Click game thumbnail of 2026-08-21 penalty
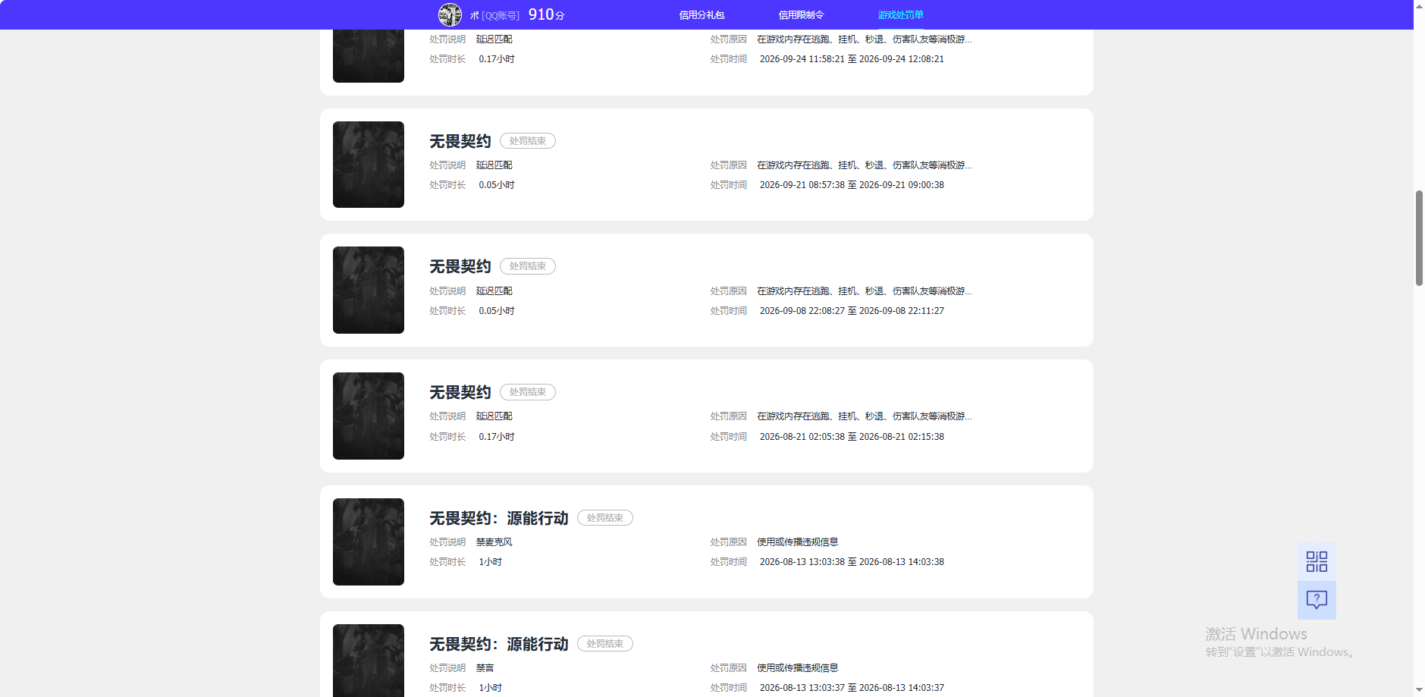This screenshot has height=697, width=1425. click(x=369, y=416)
